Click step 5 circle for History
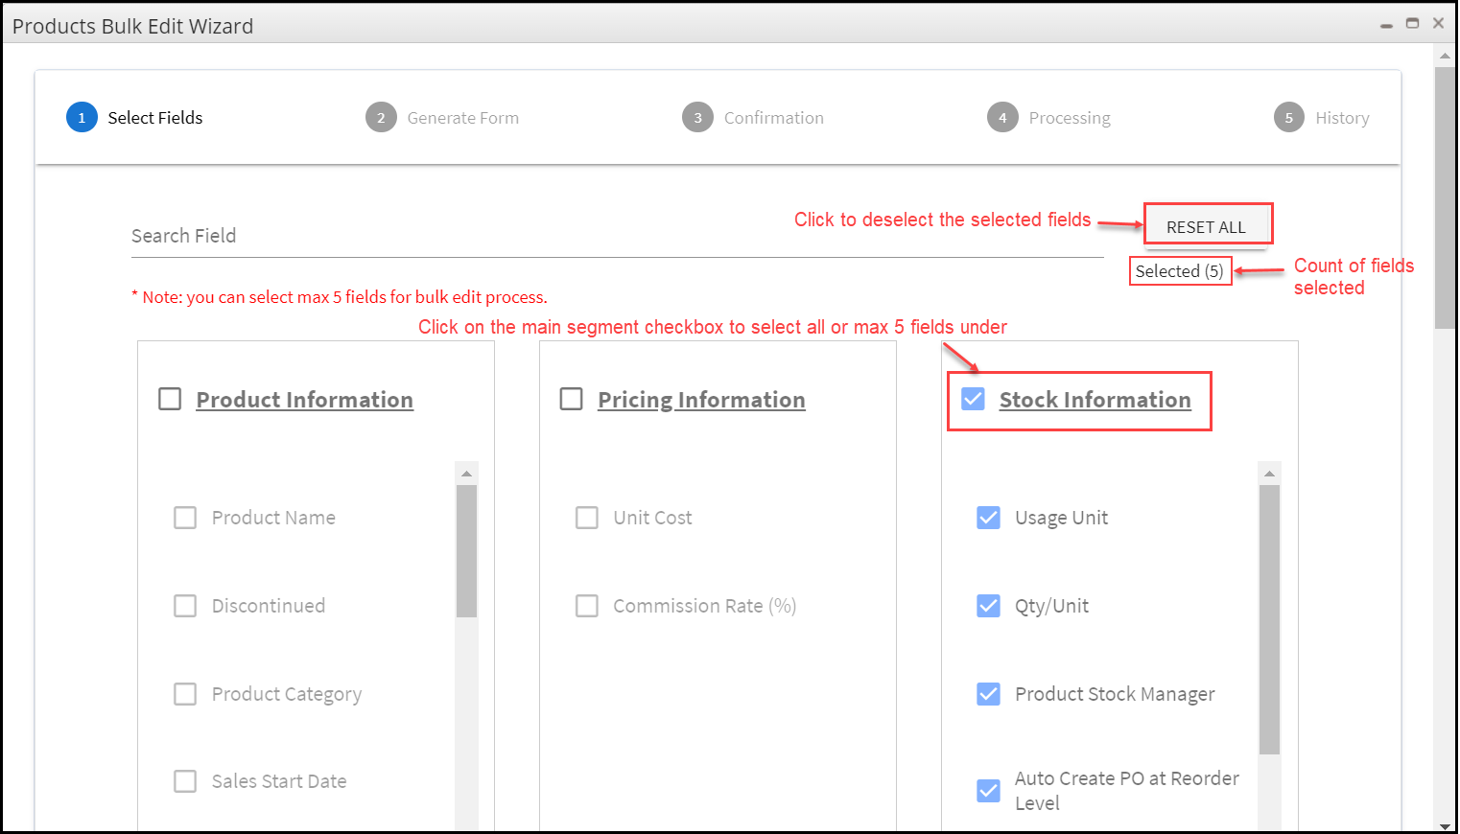The image size is (1460, 834). coord(1289,118)
